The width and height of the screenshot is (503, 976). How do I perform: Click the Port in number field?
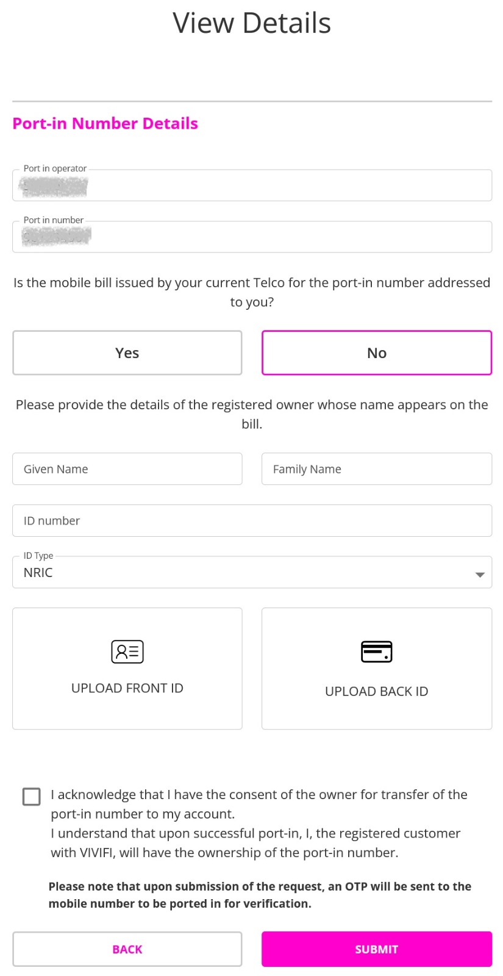pos(251,237)
